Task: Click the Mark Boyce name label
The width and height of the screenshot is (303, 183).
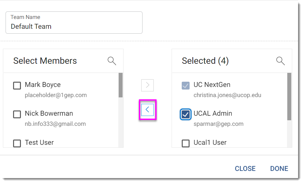Action: tap(43, 85)
